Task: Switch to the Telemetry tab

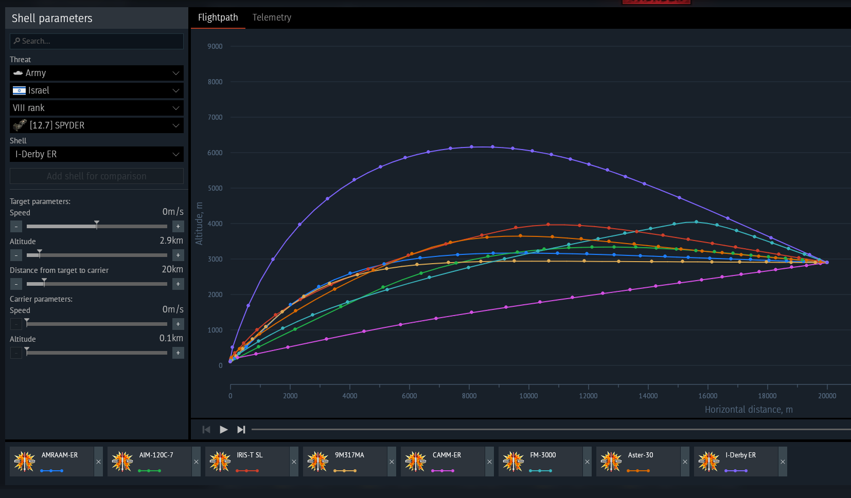Action: pos(272,17)
